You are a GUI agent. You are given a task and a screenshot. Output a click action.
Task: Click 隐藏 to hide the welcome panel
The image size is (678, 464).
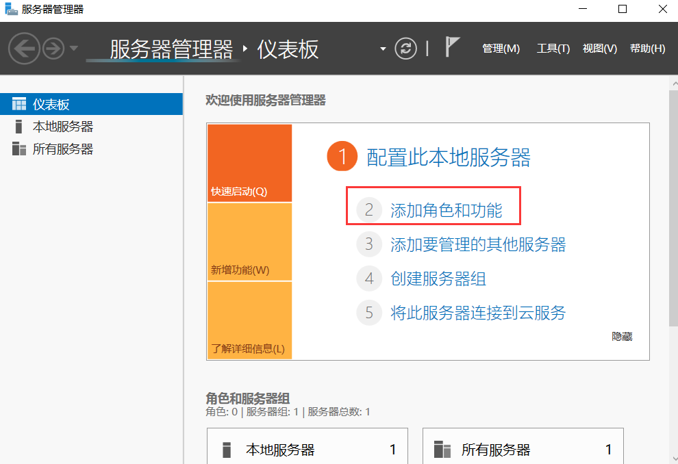(622, 337)
